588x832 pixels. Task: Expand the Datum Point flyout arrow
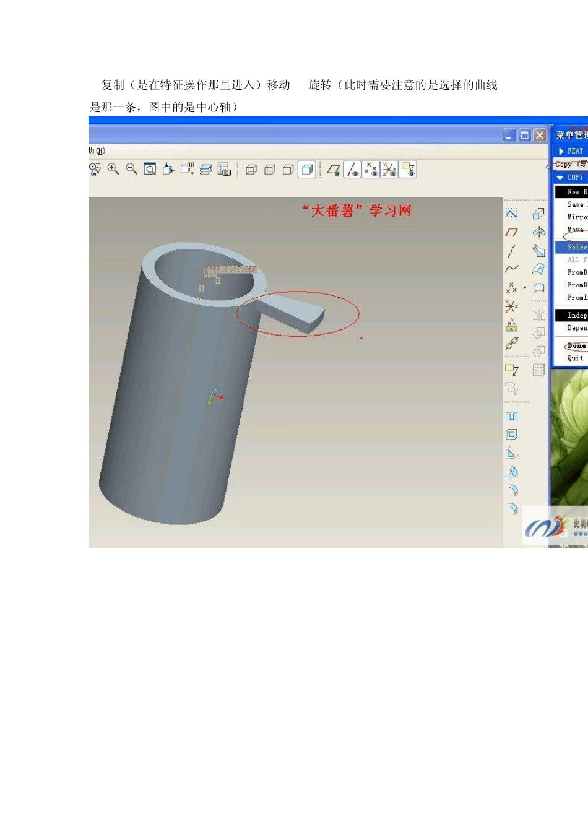pyautogui.click(x=524, y=288)
